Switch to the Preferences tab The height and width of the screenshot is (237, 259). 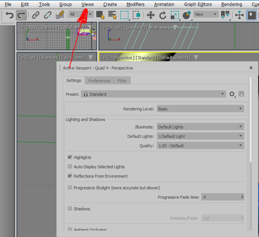click(x=99, y=81)
